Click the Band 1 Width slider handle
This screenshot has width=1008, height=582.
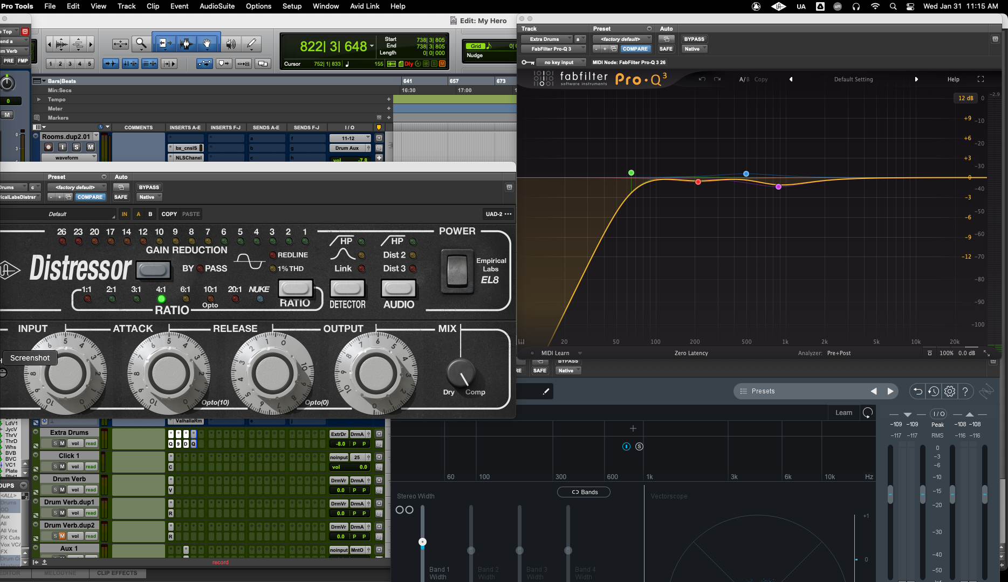coord(423,542)
